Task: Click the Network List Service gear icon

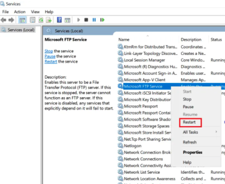Action: click(120, 172)
